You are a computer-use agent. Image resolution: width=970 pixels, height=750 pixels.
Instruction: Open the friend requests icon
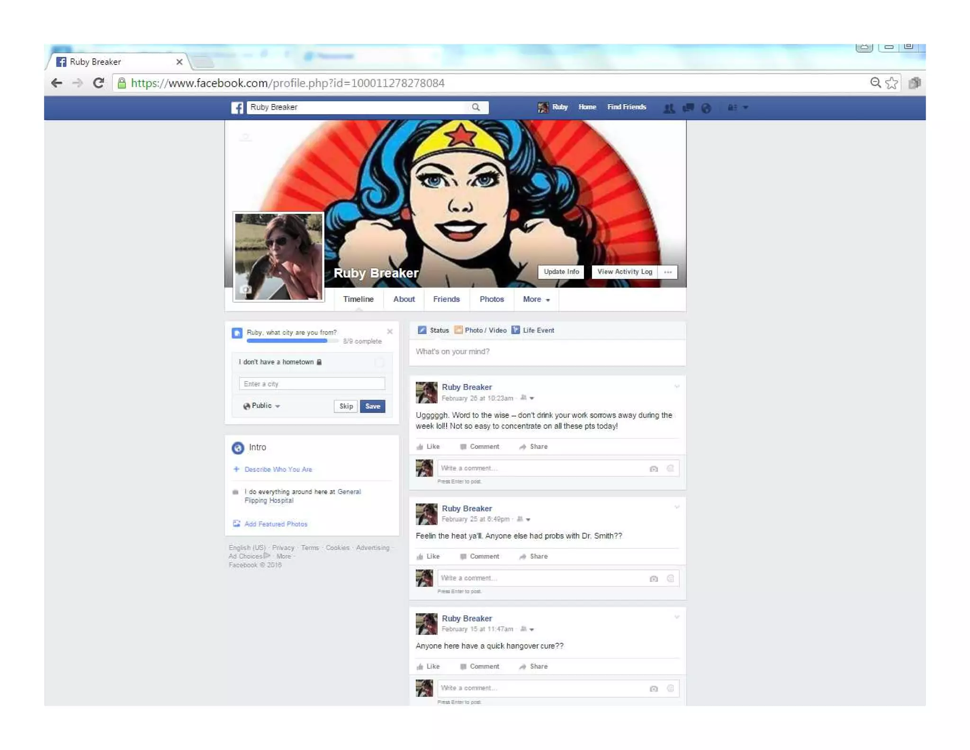point(669,108)
